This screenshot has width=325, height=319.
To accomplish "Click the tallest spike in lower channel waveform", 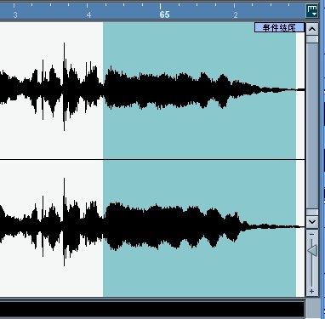I will (64, 222).
